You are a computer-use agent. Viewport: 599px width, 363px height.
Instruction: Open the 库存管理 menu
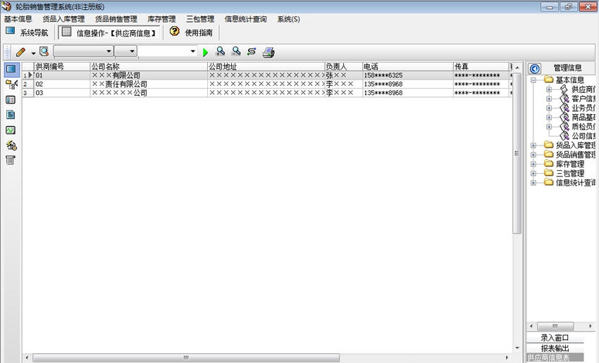pyautogui.click(x=161, y=19)
